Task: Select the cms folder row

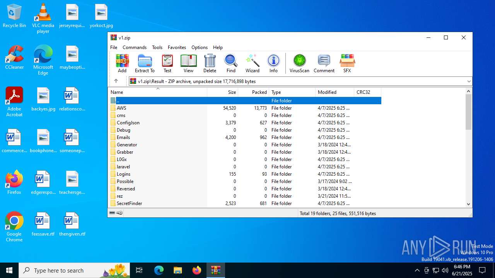Action: (245, 115)
